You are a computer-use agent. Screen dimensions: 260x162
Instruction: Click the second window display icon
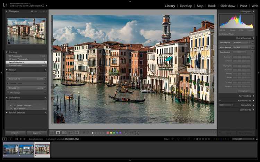click(10, 139)
